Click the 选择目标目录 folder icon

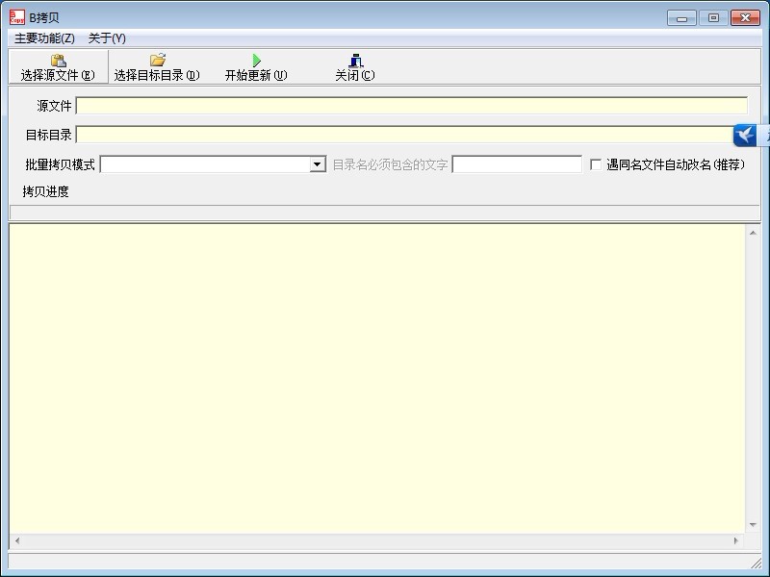157,61
